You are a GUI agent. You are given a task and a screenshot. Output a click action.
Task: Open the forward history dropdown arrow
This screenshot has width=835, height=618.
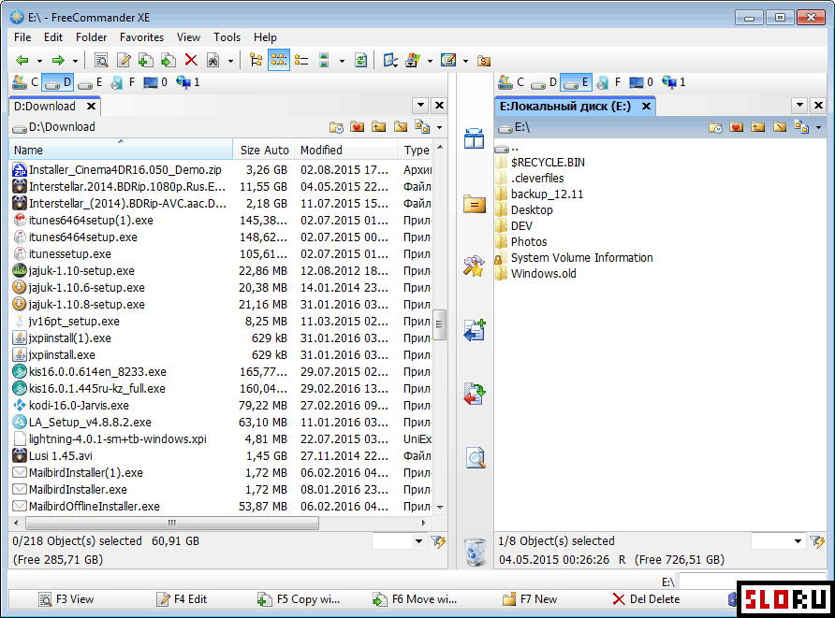(x=75, y=61)
